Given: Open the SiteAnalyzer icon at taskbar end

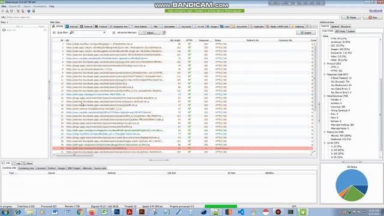Looking at the screenshot, I should click(303, 212).
